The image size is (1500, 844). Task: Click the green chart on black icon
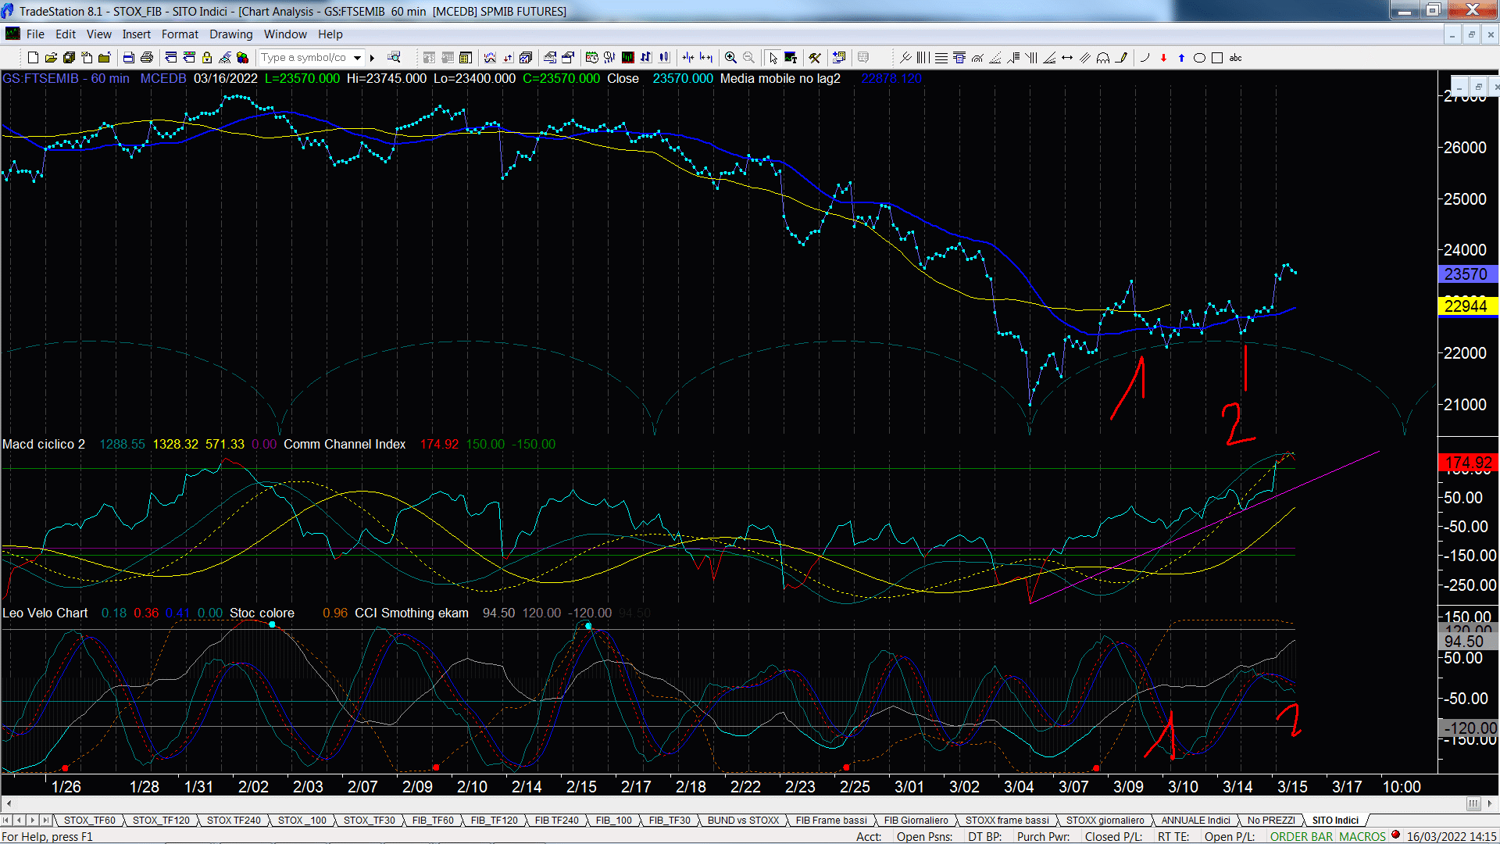pos(627,58)
